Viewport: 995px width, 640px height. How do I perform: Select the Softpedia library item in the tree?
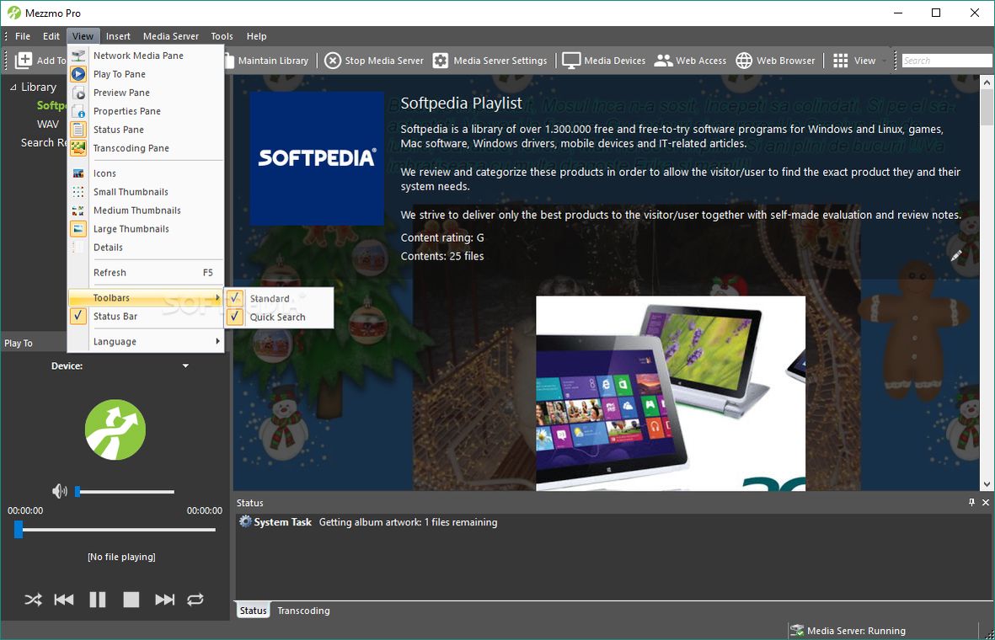51,105
